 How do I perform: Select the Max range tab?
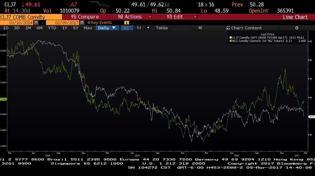(x=88, y=28)
